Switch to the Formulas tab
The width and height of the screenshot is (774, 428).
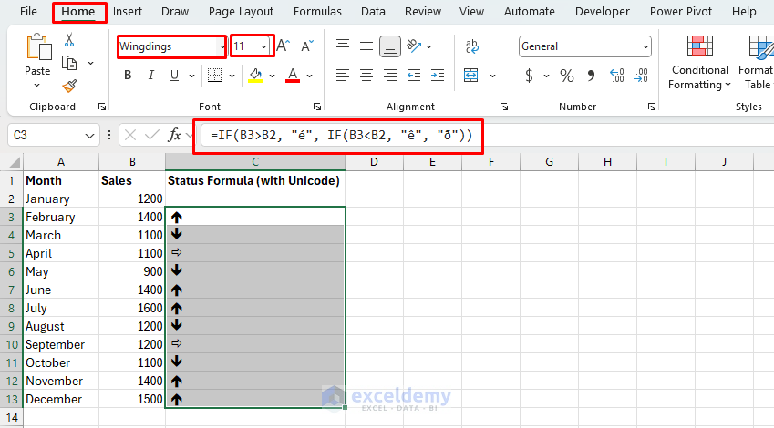[317, 11]
